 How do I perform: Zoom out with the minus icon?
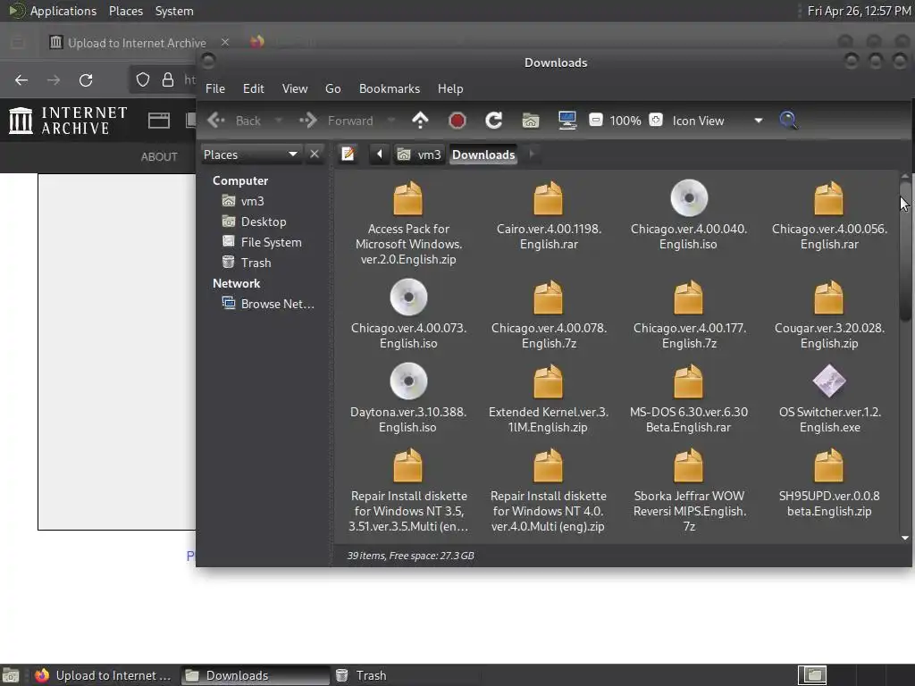coord(595,121)
